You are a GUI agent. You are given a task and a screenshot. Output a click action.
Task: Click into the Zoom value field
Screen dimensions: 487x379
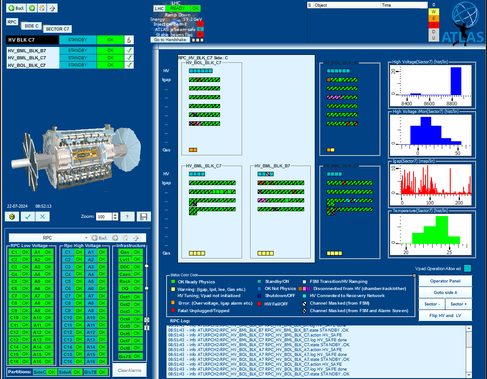[x=104, y=217]
